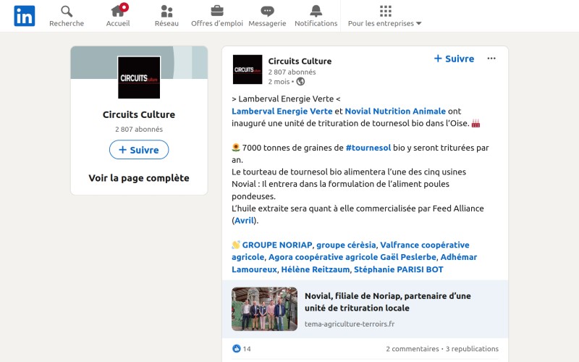This screenshot has height=362, width=579.
Task: Open post author name Circuits Culture
Action: [x=300, y=61]
